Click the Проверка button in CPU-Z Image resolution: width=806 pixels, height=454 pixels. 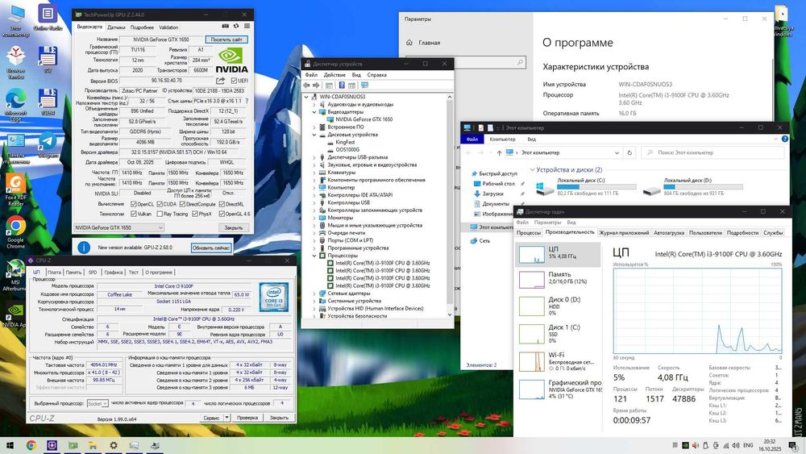pos(247,418)
